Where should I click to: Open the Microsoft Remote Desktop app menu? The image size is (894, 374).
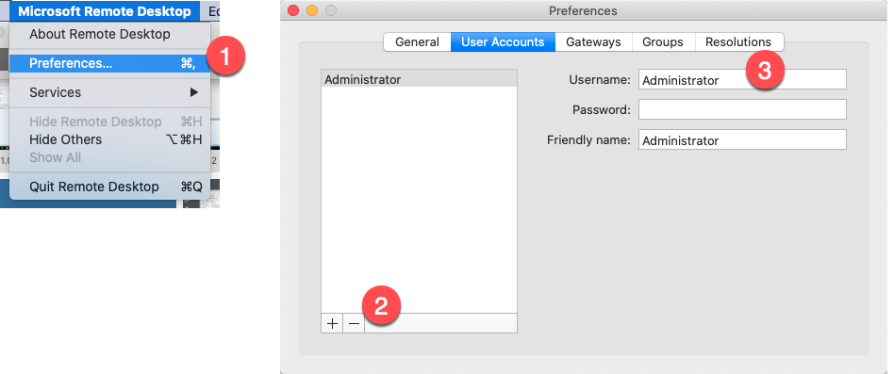(105, 11)
